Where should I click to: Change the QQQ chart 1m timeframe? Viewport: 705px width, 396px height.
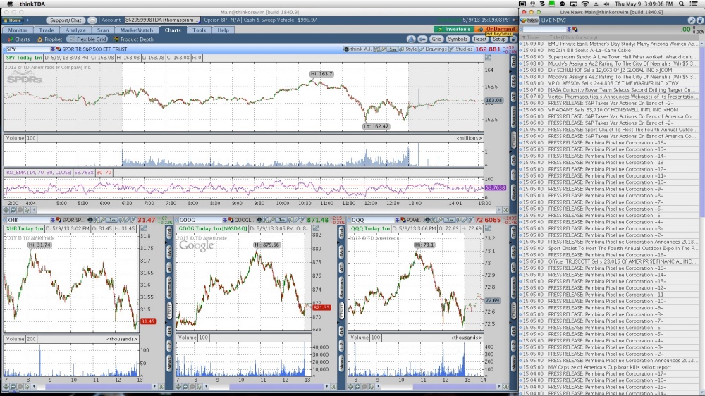449,220
